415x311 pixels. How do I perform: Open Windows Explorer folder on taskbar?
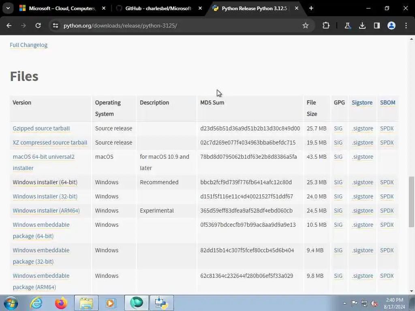coord(86,303)
